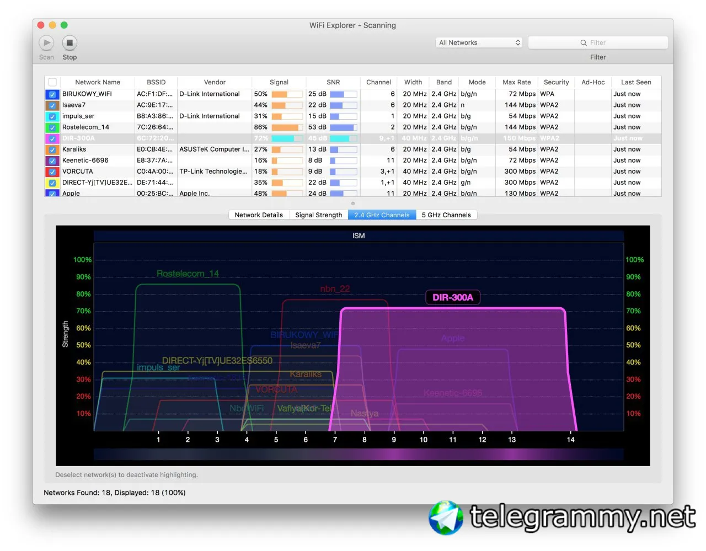This screenshot has height=551, width=706.
Task: Click the magnifier icon in Filter field
Action: 584,42
